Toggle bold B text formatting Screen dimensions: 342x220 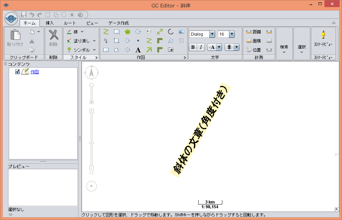pyautogui.click(x=193, y=47)
